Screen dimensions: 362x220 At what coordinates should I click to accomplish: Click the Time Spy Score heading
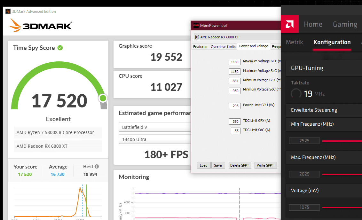click(34, 48)
